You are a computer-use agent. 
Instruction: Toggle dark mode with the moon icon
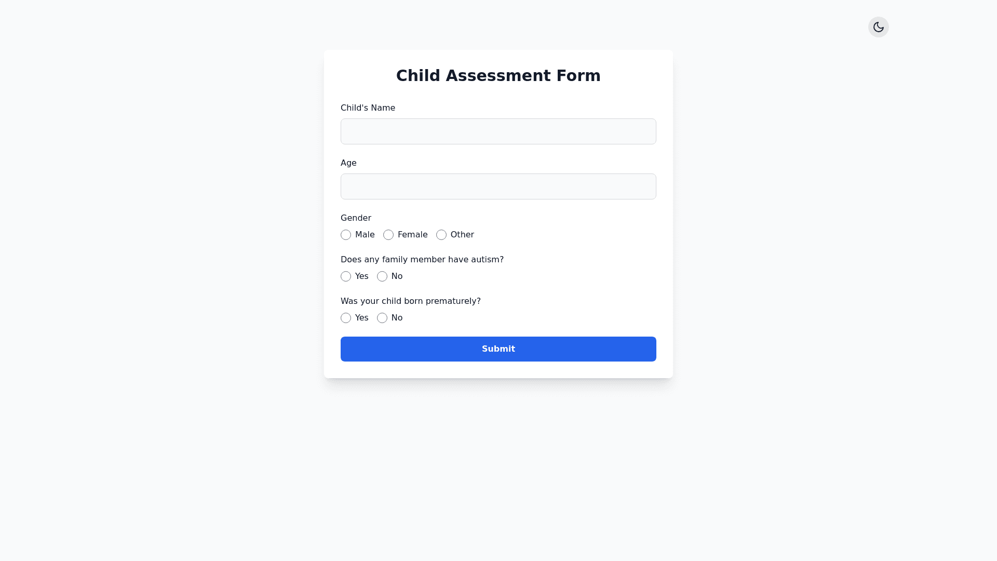point(878,27)
